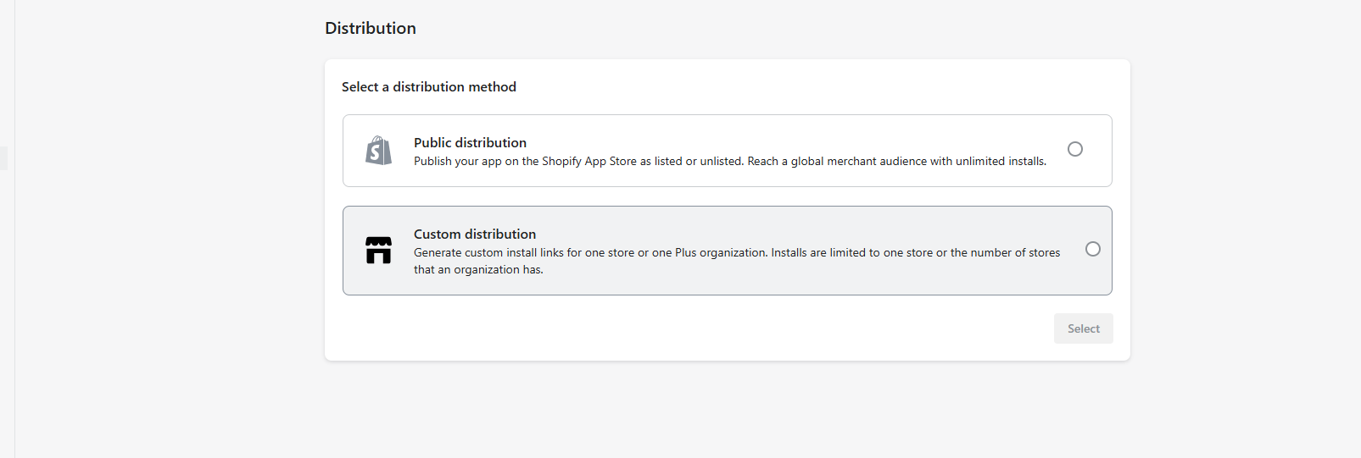Choose the Custom distribution radio button
This screenshot has height=458, width=1361.
click(1092, 249)
